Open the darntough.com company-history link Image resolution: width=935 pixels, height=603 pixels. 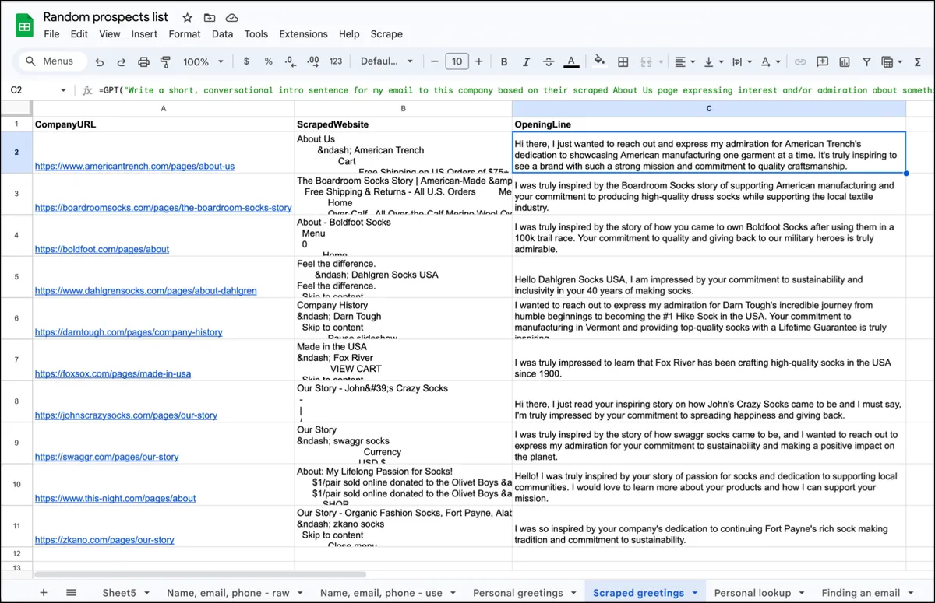click(129, 332)
